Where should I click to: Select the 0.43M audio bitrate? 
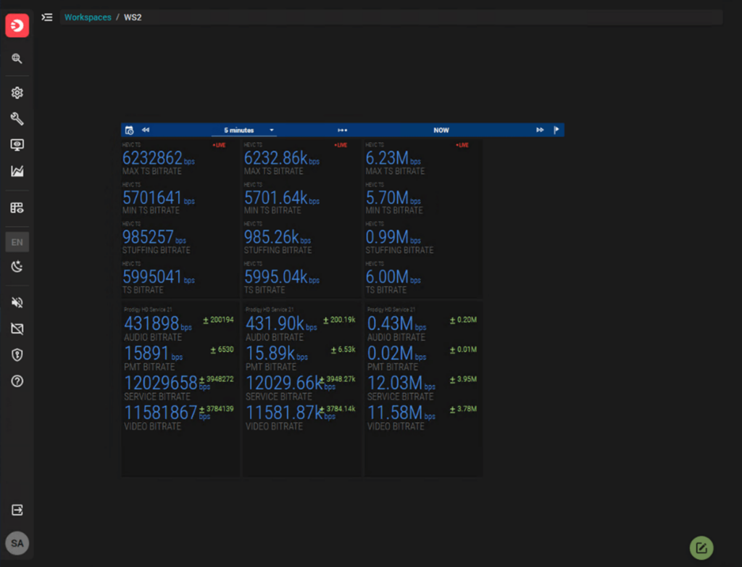point(396,324)
